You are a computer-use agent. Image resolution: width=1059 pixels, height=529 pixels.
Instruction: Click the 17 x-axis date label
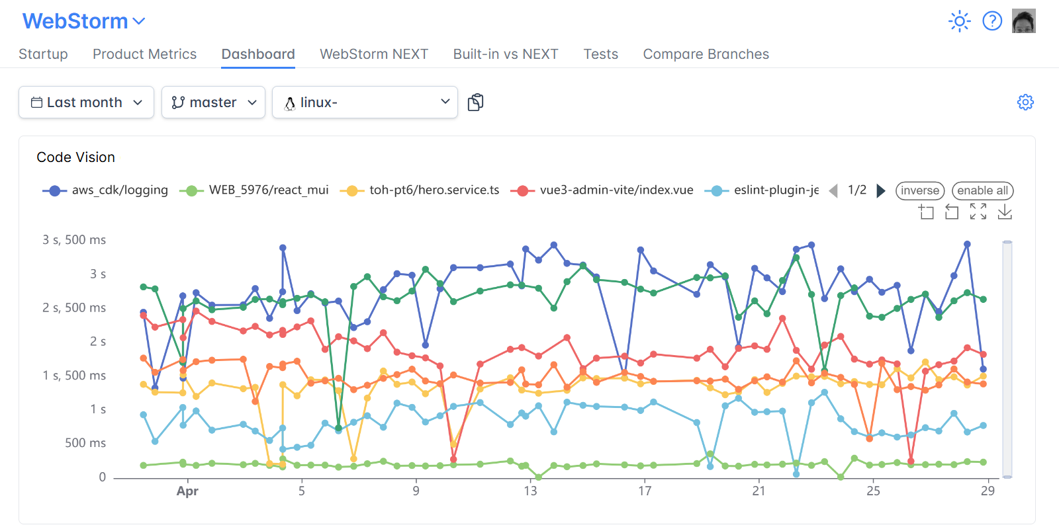[645, 491]
